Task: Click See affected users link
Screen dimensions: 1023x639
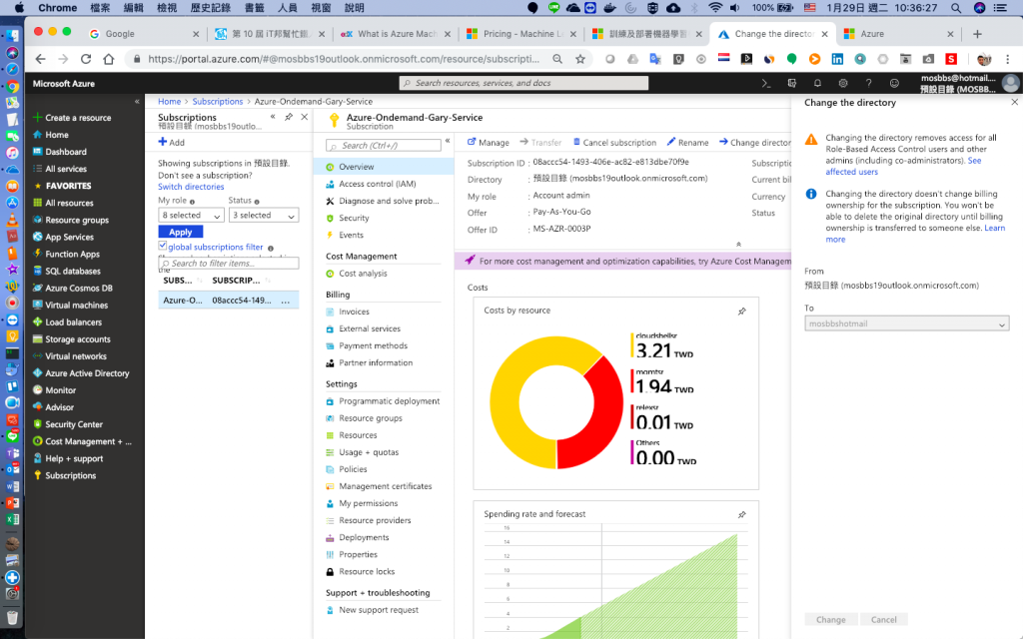Action: [903, 166]
